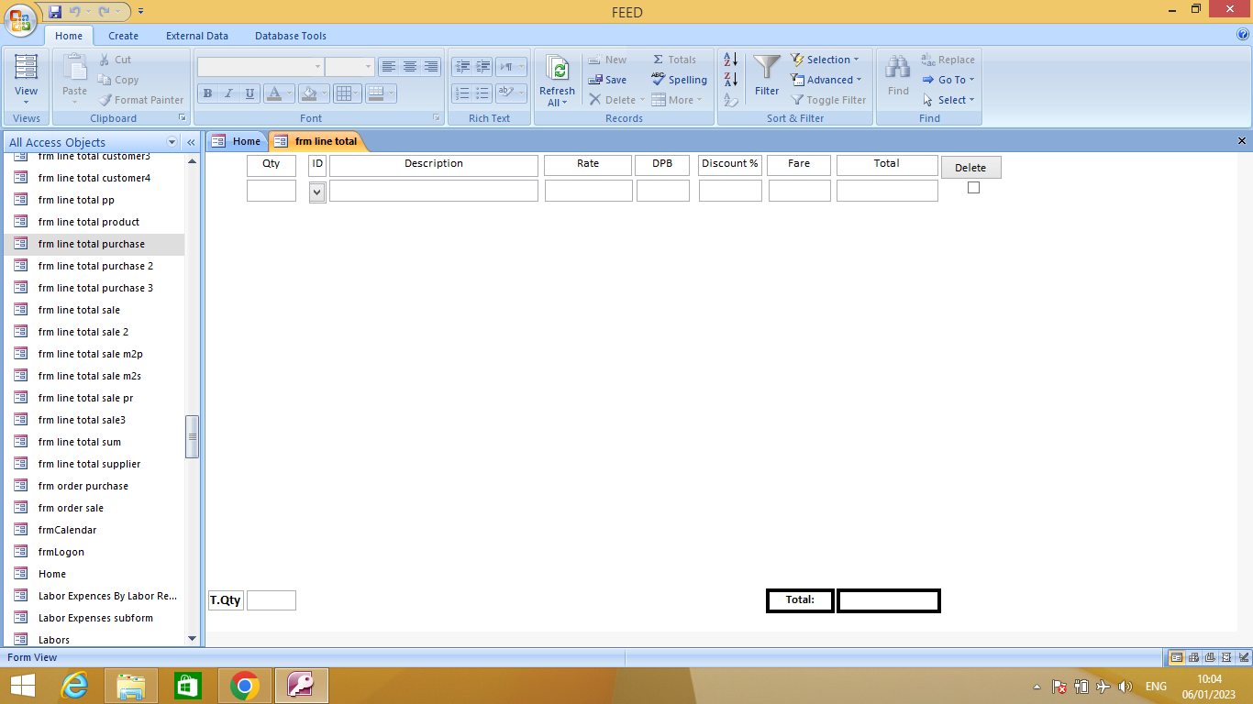Click the Rate input field
Image resolution: width=1253 pixels, height=704 pixels.
pyautogui.click(x=589, y=191)
